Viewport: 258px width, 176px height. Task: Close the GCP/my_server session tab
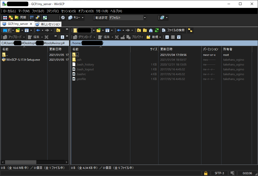(31, 24)
